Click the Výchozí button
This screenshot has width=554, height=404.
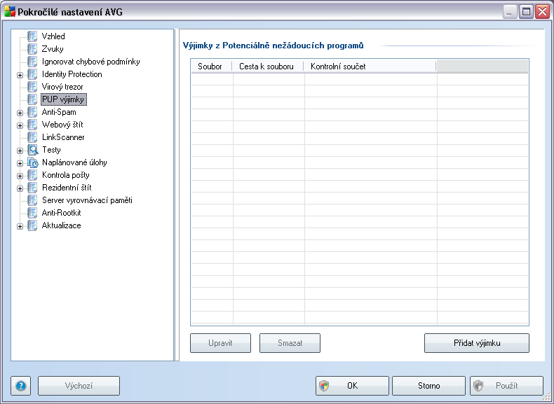coord(79,386)
